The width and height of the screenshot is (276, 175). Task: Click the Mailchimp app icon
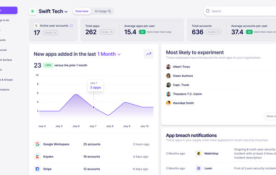[199, 153]
